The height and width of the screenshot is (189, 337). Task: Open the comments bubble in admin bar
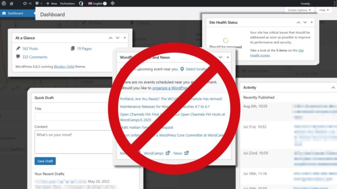pos(38,3)
